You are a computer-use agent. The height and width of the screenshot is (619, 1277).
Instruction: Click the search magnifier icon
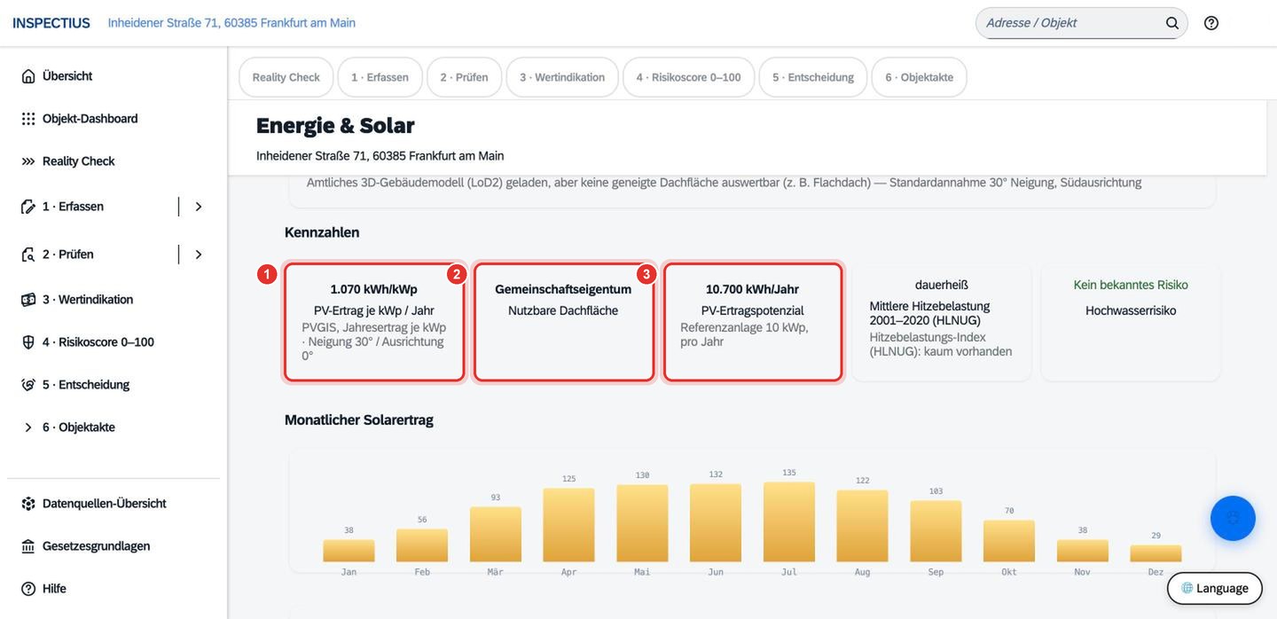1172,23
